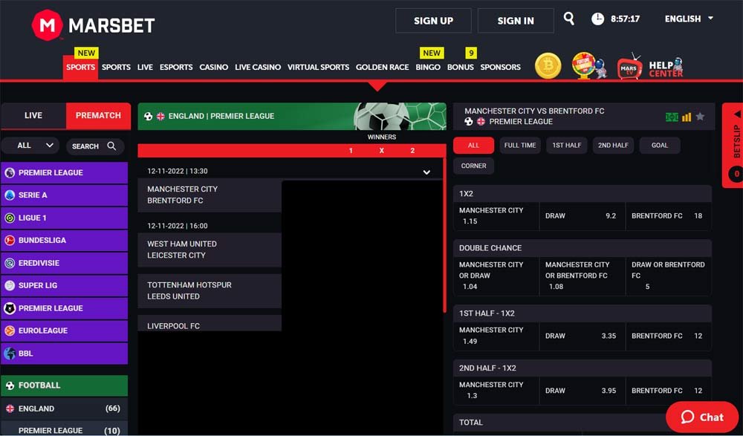Open the CASINO menu item
Viewport: 743px width, 436px height.
click(214, 68)
